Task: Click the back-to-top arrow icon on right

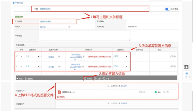Action: [x=186, y=77]
